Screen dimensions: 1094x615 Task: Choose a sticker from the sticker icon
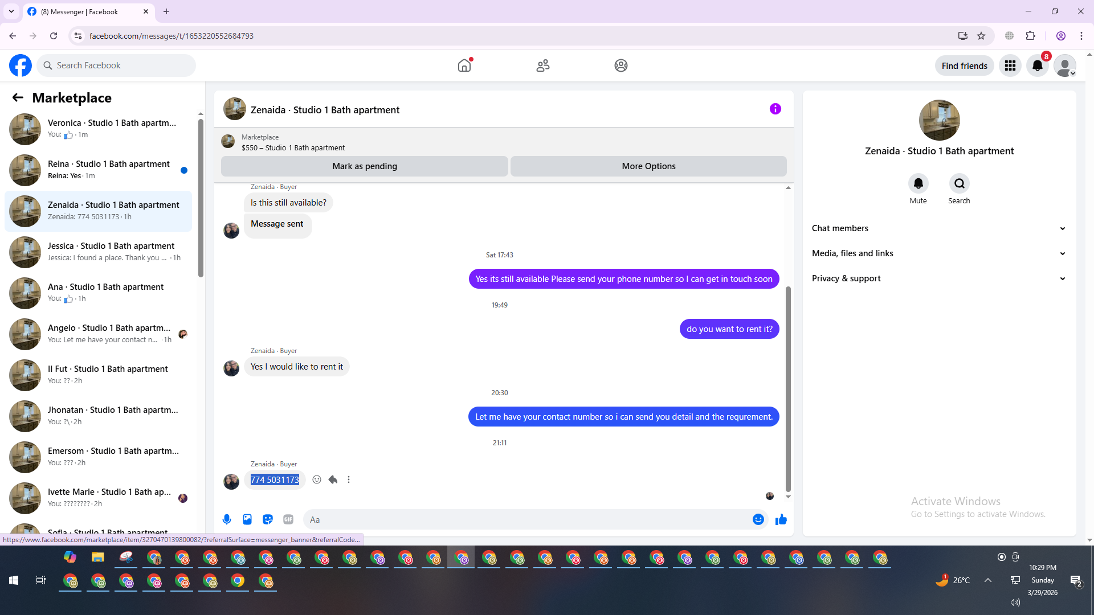268,519
